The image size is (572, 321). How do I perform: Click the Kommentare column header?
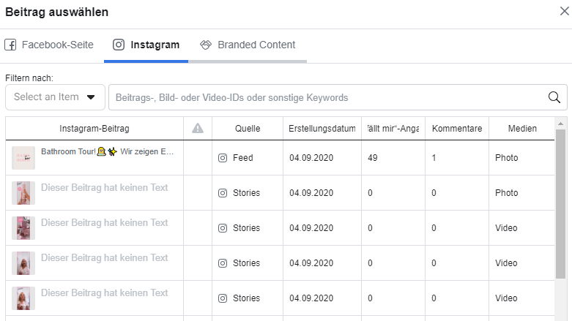(457, 129)
